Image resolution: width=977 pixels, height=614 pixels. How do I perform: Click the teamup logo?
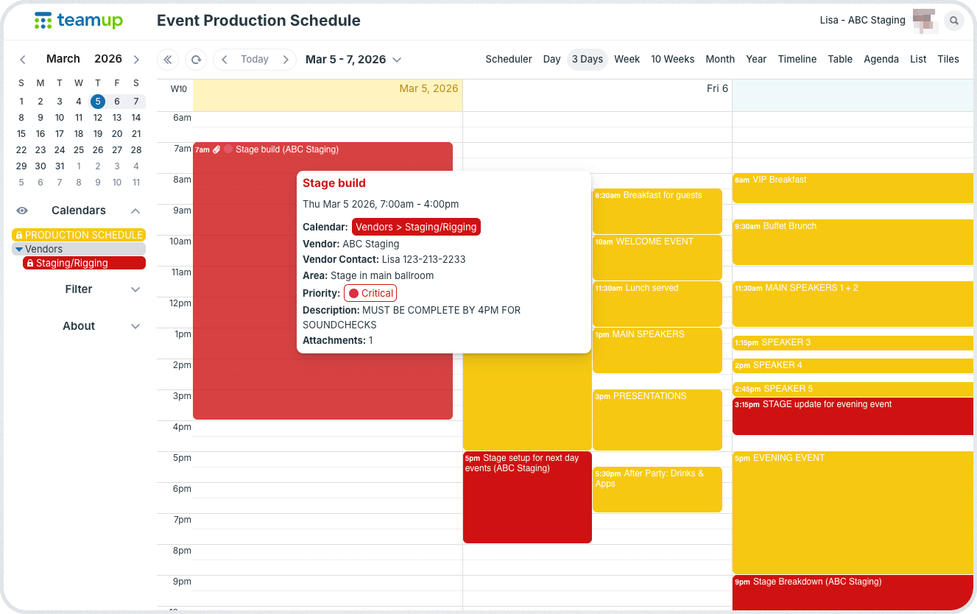78,21
